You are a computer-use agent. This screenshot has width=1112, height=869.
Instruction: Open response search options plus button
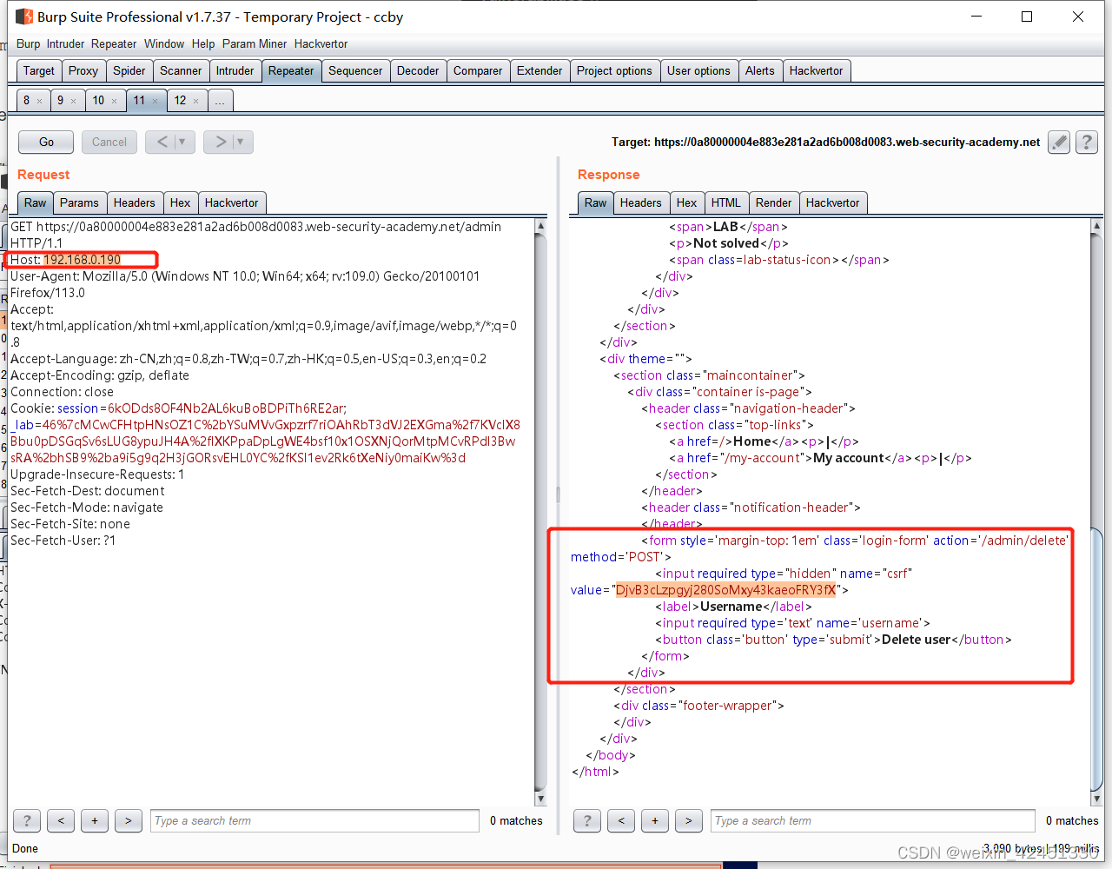tap(655, 820)
